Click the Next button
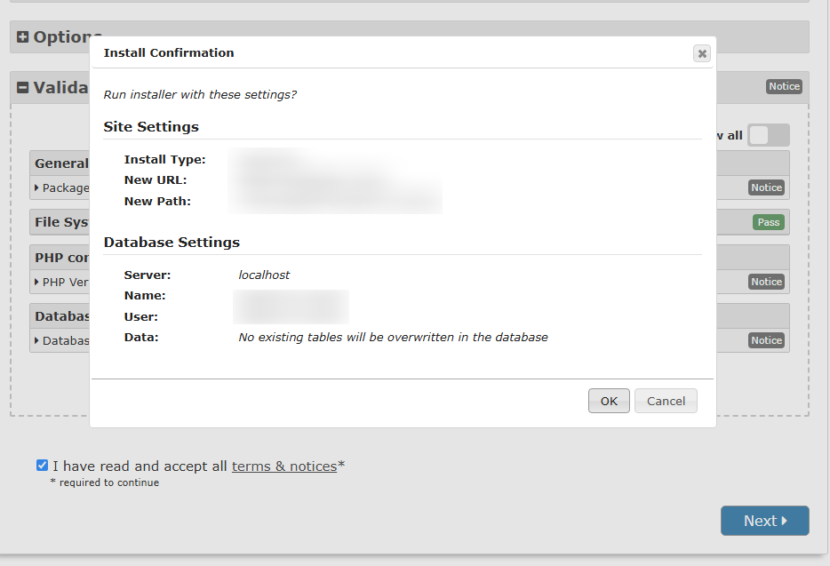This screenshot has height=566, width=830. click(x=765, y=521)
